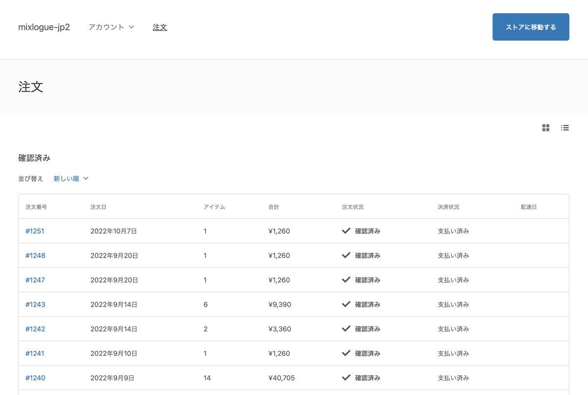The width and height of the screenshot is (588, 395).
Task: Open the アカウント dropdown menu
Action: click(x=111, y=27)
